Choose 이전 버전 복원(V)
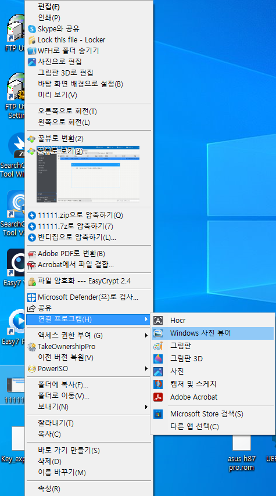 [x=89, y=358]
